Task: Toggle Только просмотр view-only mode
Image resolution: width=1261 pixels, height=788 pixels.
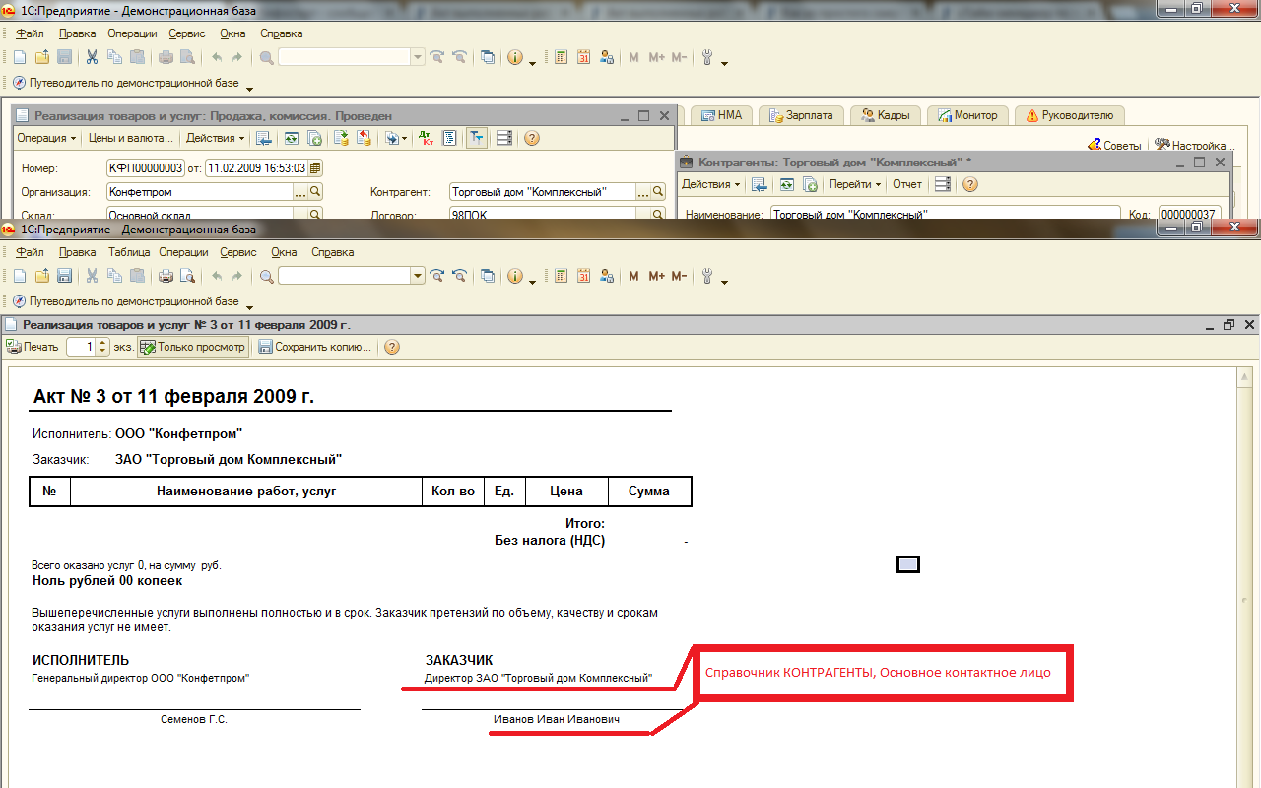Action: 193,347
